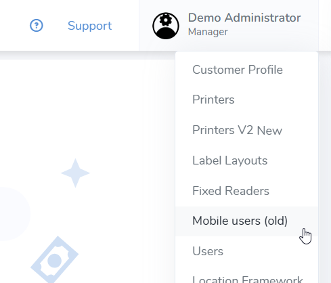Select Fixed Readers menu option
The width and height of the screenshot is (331, 283).
click(x=246, y=191)
